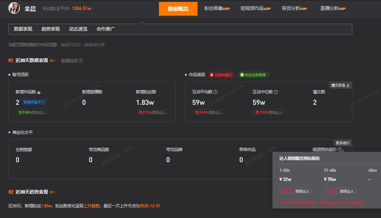Select the 数据概览 tab
This screenshot has width=381, height=218.
coord(178,8)
